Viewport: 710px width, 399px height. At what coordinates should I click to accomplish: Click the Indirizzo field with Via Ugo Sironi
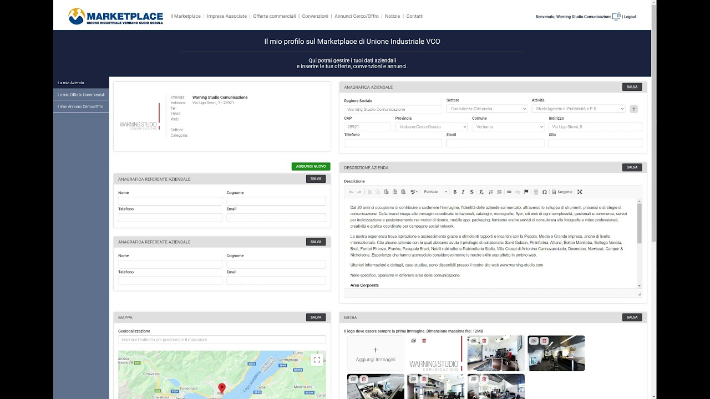[x=595, y=127]
